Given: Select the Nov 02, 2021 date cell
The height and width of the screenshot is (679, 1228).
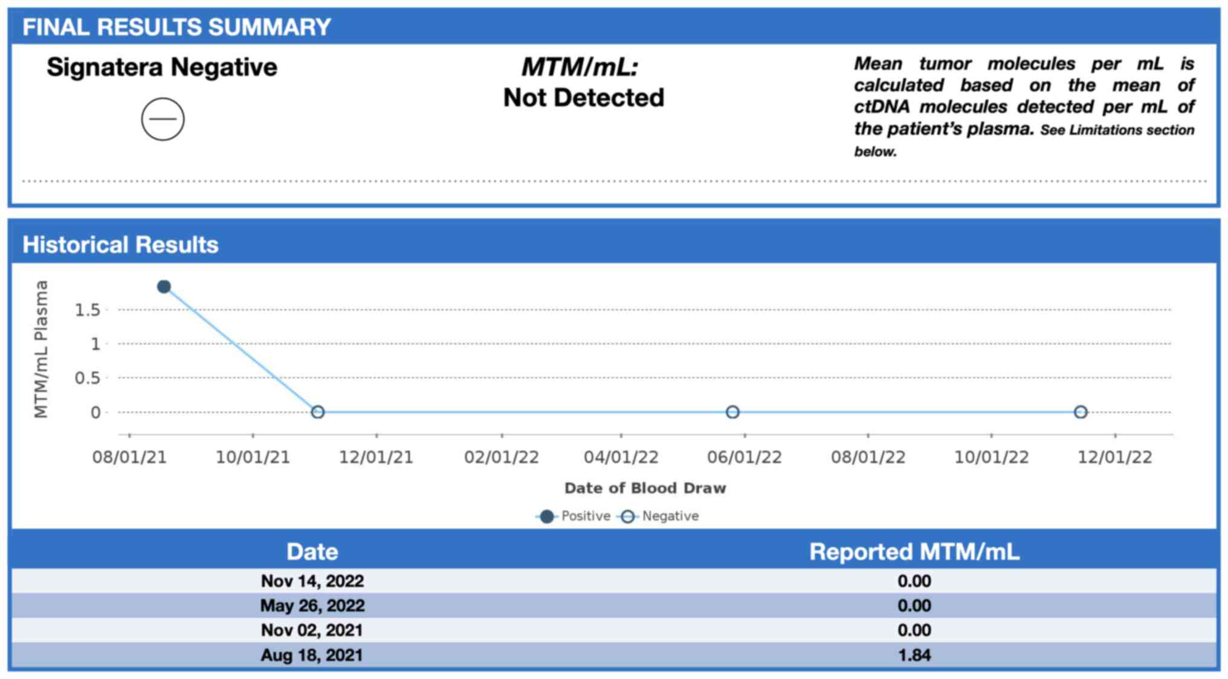Looking at the screenshot, I should point(312,630).
